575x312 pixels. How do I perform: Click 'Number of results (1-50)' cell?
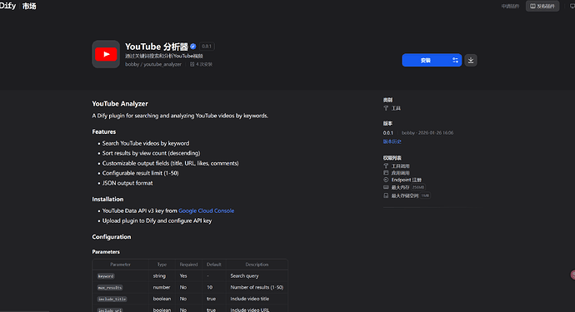pos(257,288)
